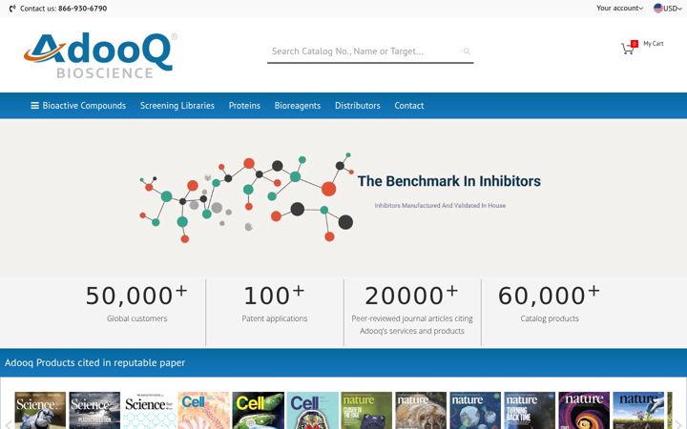Screen dimensions: 687x429
Task: Click the AdooQ Bioscience logo
Action: pos(101,55)
